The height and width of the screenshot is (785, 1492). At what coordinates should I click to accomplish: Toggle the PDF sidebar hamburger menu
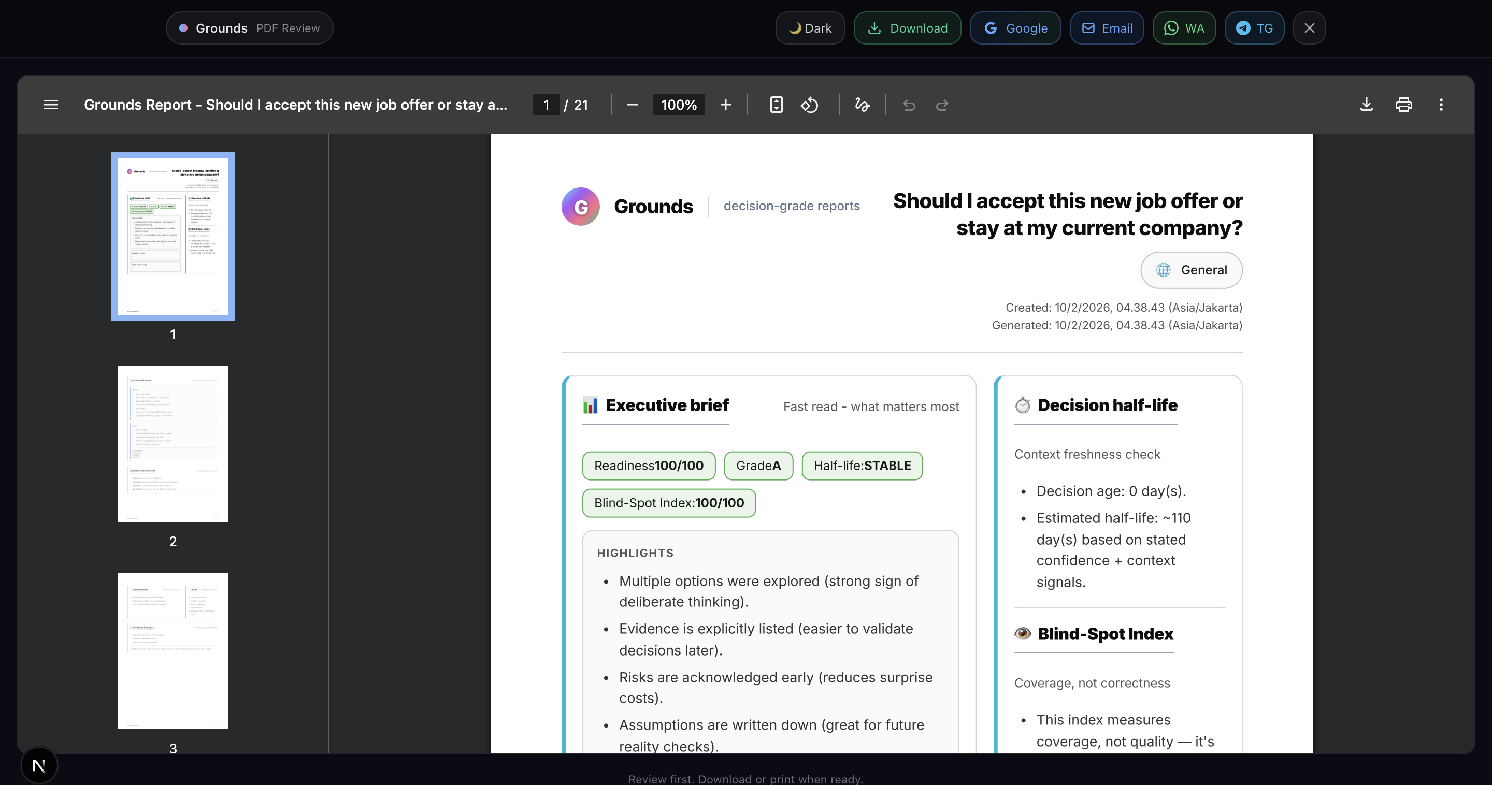[x=50, y=105]
